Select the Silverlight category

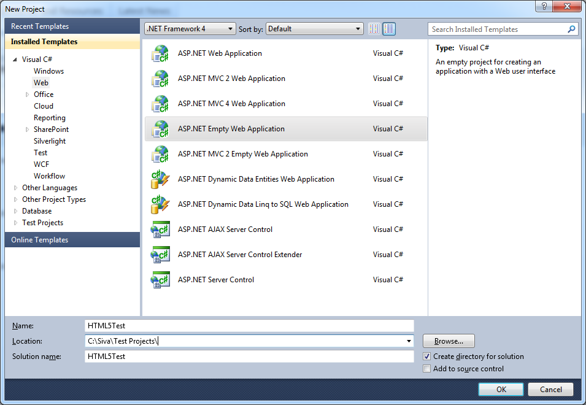tap(49, 141)
